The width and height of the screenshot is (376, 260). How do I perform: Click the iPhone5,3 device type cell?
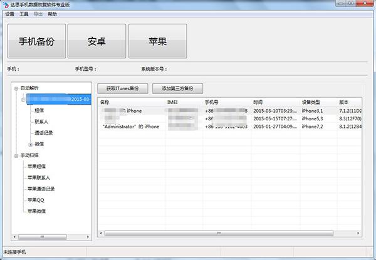pyautogui.click(x=312, y=118)
